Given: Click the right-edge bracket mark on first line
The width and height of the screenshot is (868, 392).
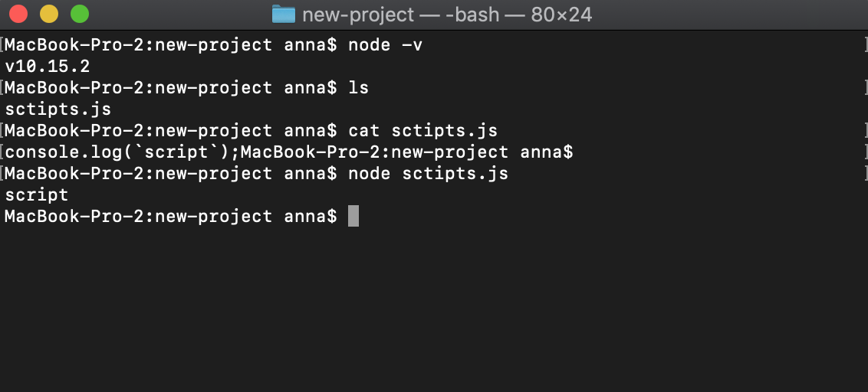Looking at the screenshot, I should point(864,45).
